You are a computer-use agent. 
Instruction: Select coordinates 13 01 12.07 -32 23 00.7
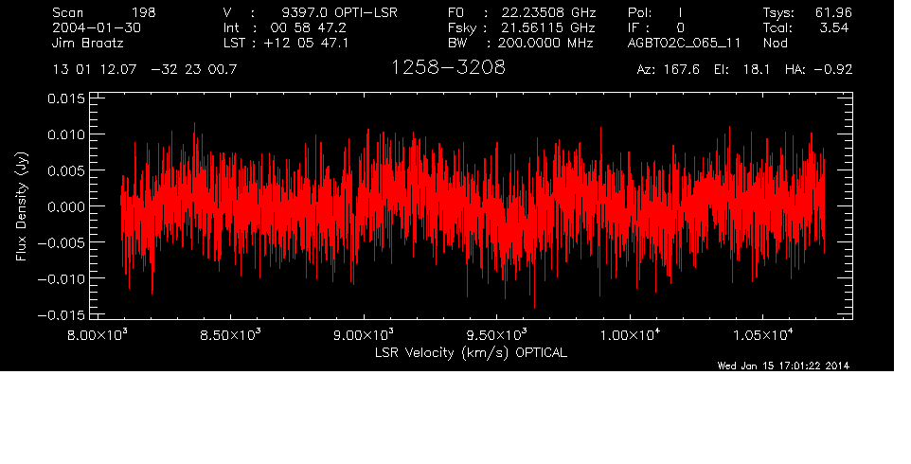(x=145, y=70)
